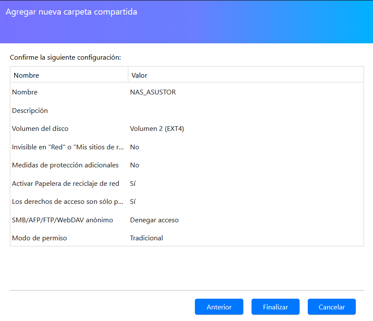Click the Confirme la siguiente configuración text
The height and width of the screenshot is (321, 373).
coord(66,57)
